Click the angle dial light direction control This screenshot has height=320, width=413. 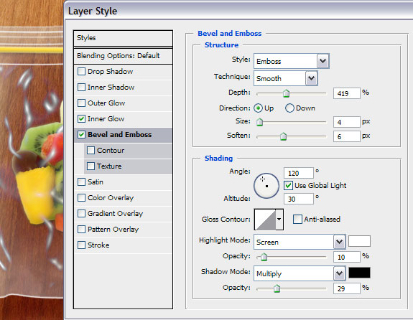click(x=266, y=186)
